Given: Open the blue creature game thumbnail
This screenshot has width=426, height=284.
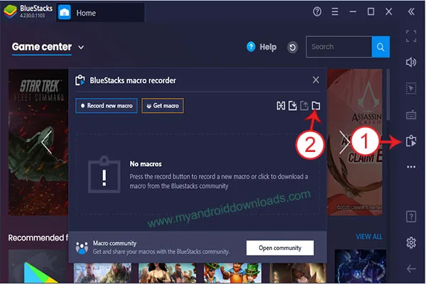Looking at the screenshot, I should [360, 267].
